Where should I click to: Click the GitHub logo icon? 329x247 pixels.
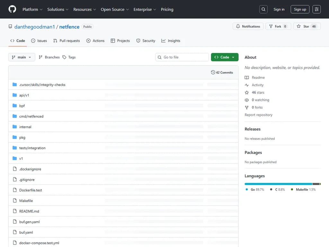(x=12, y=9)
